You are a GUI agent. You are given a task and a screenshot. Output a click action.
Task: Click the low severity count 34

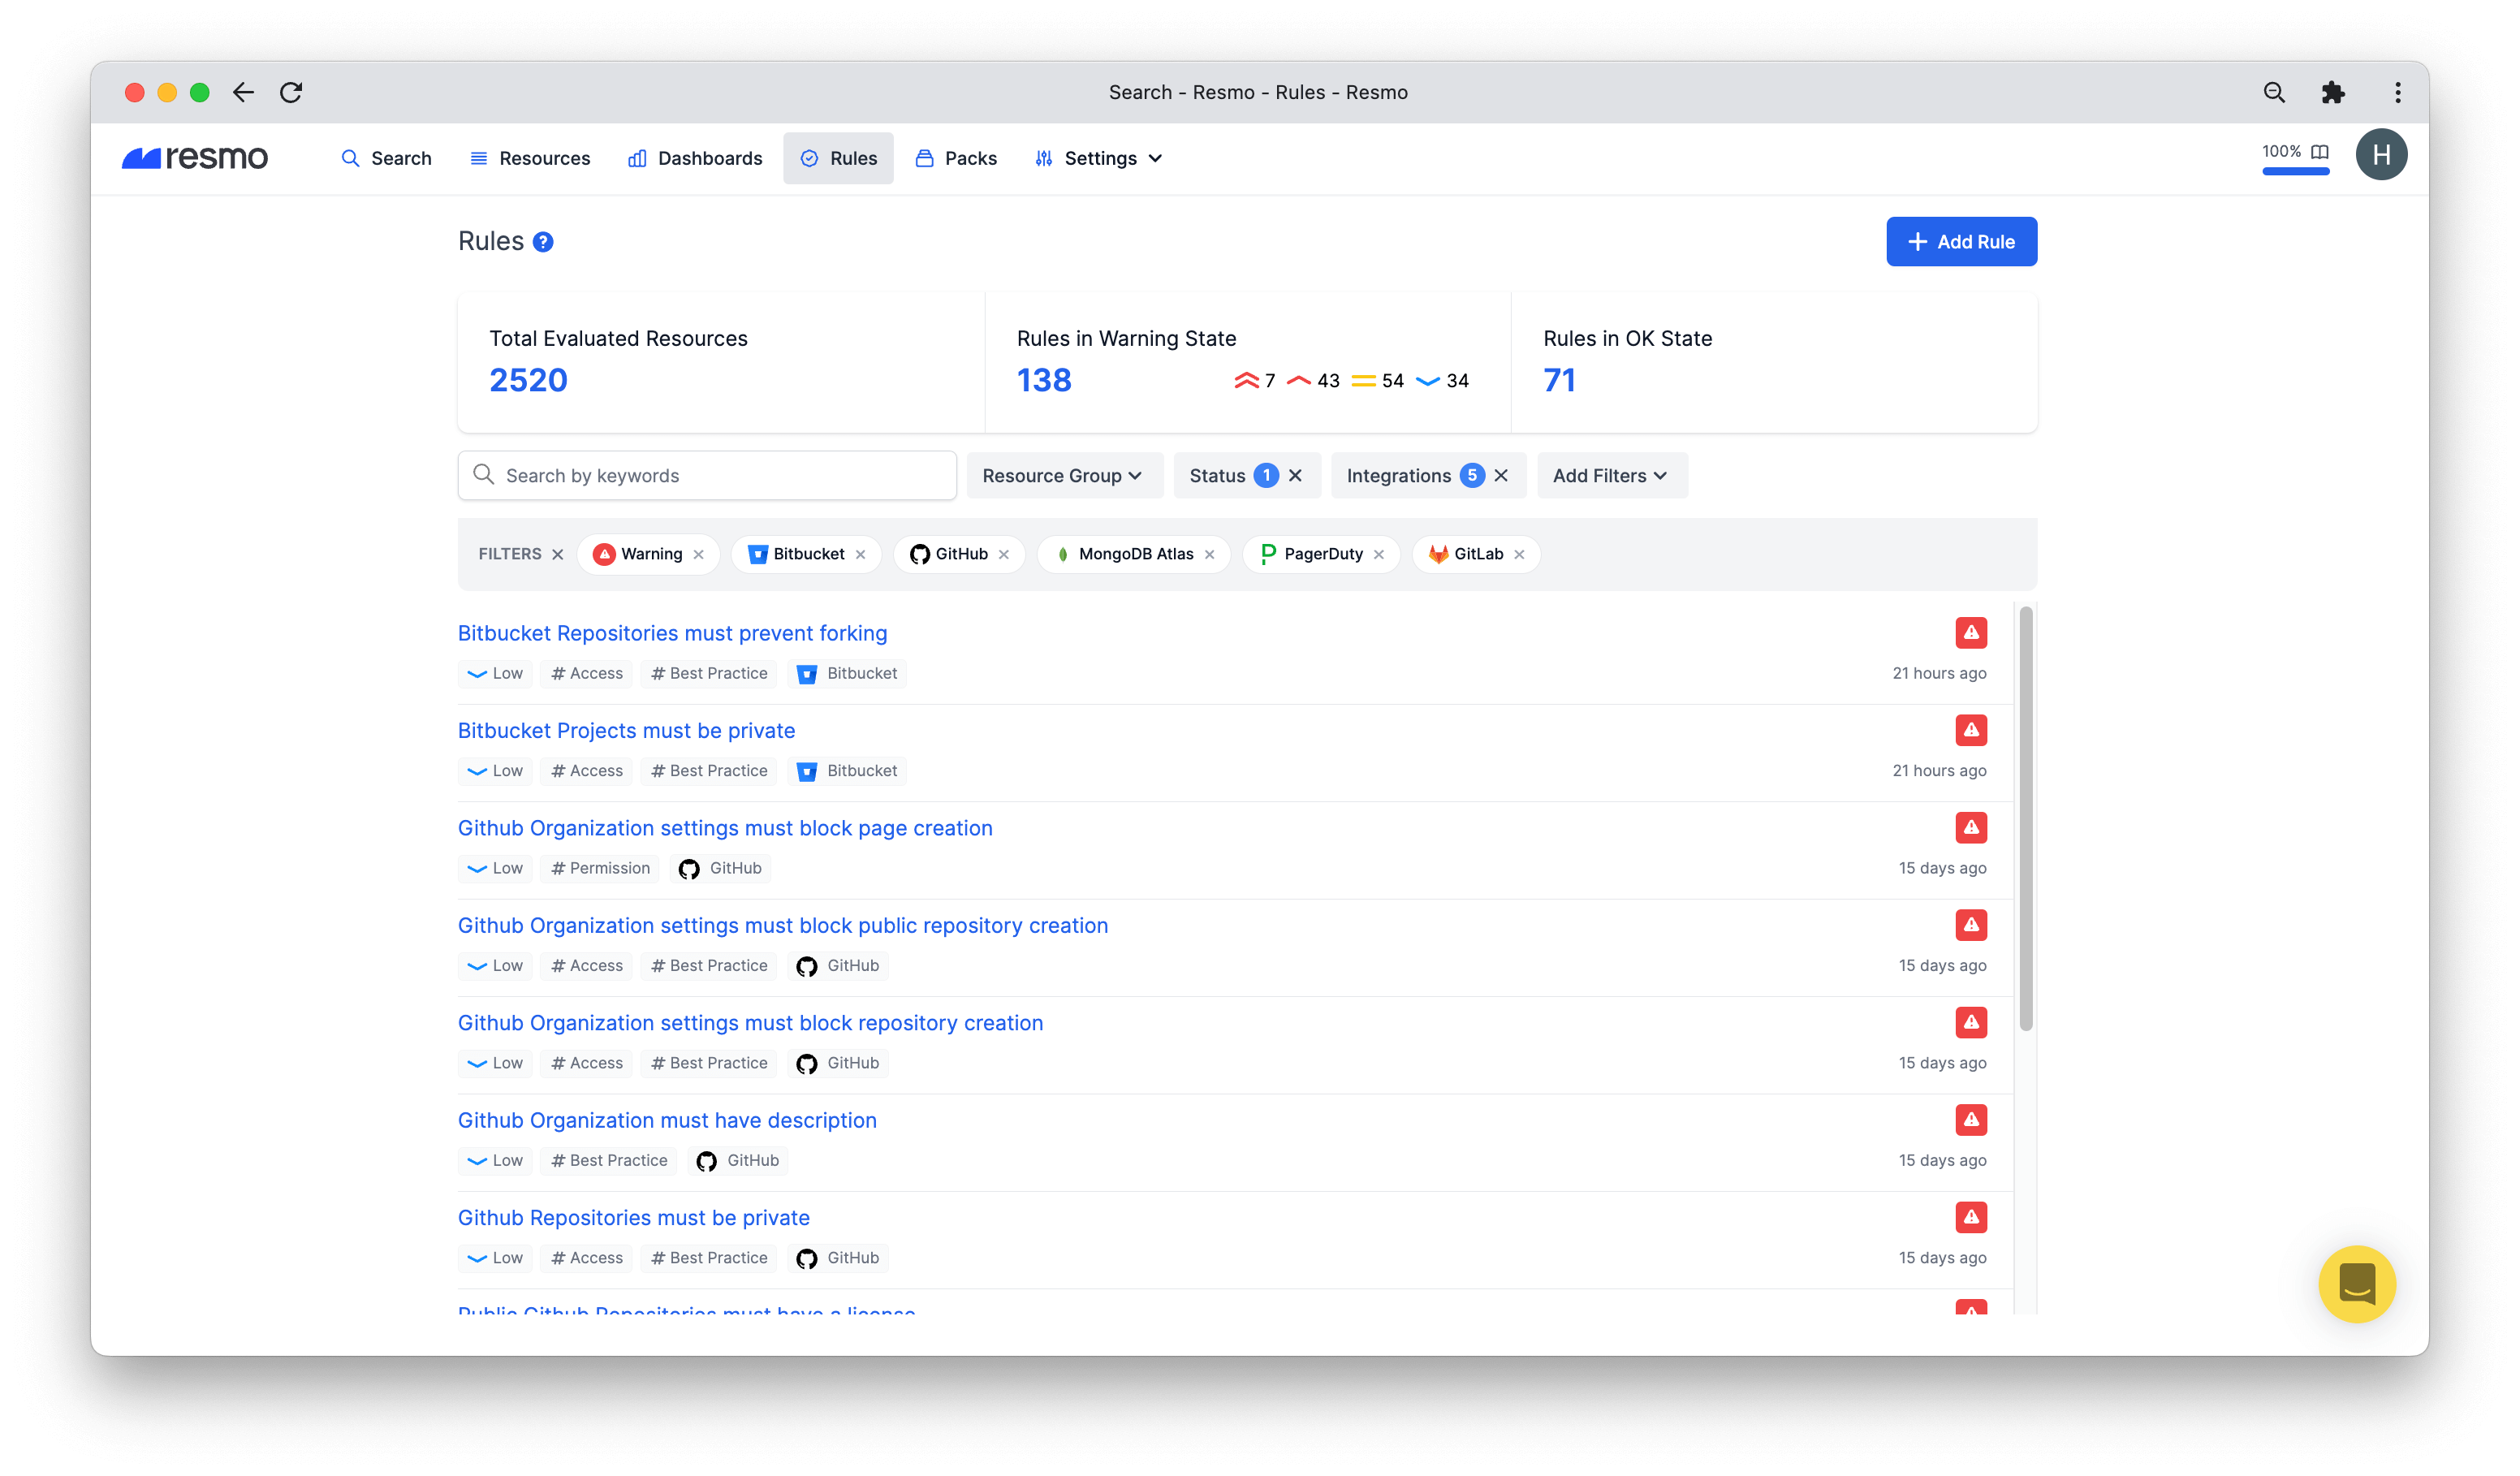(1442, 381)
